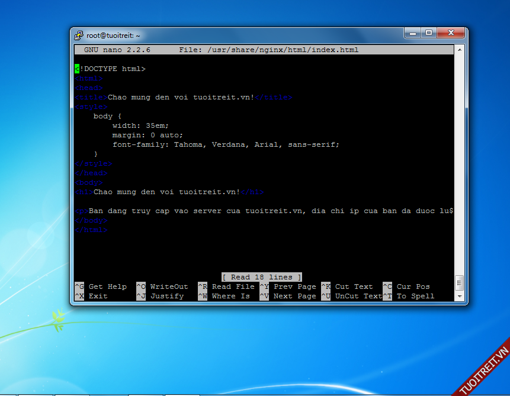Click the ^T To Spell shortcut
The image size is (510, 396).
point(409,296)
